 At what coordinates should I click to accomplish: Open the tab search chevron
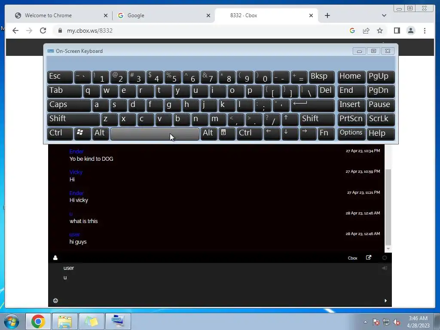click(x=384, y=15)
